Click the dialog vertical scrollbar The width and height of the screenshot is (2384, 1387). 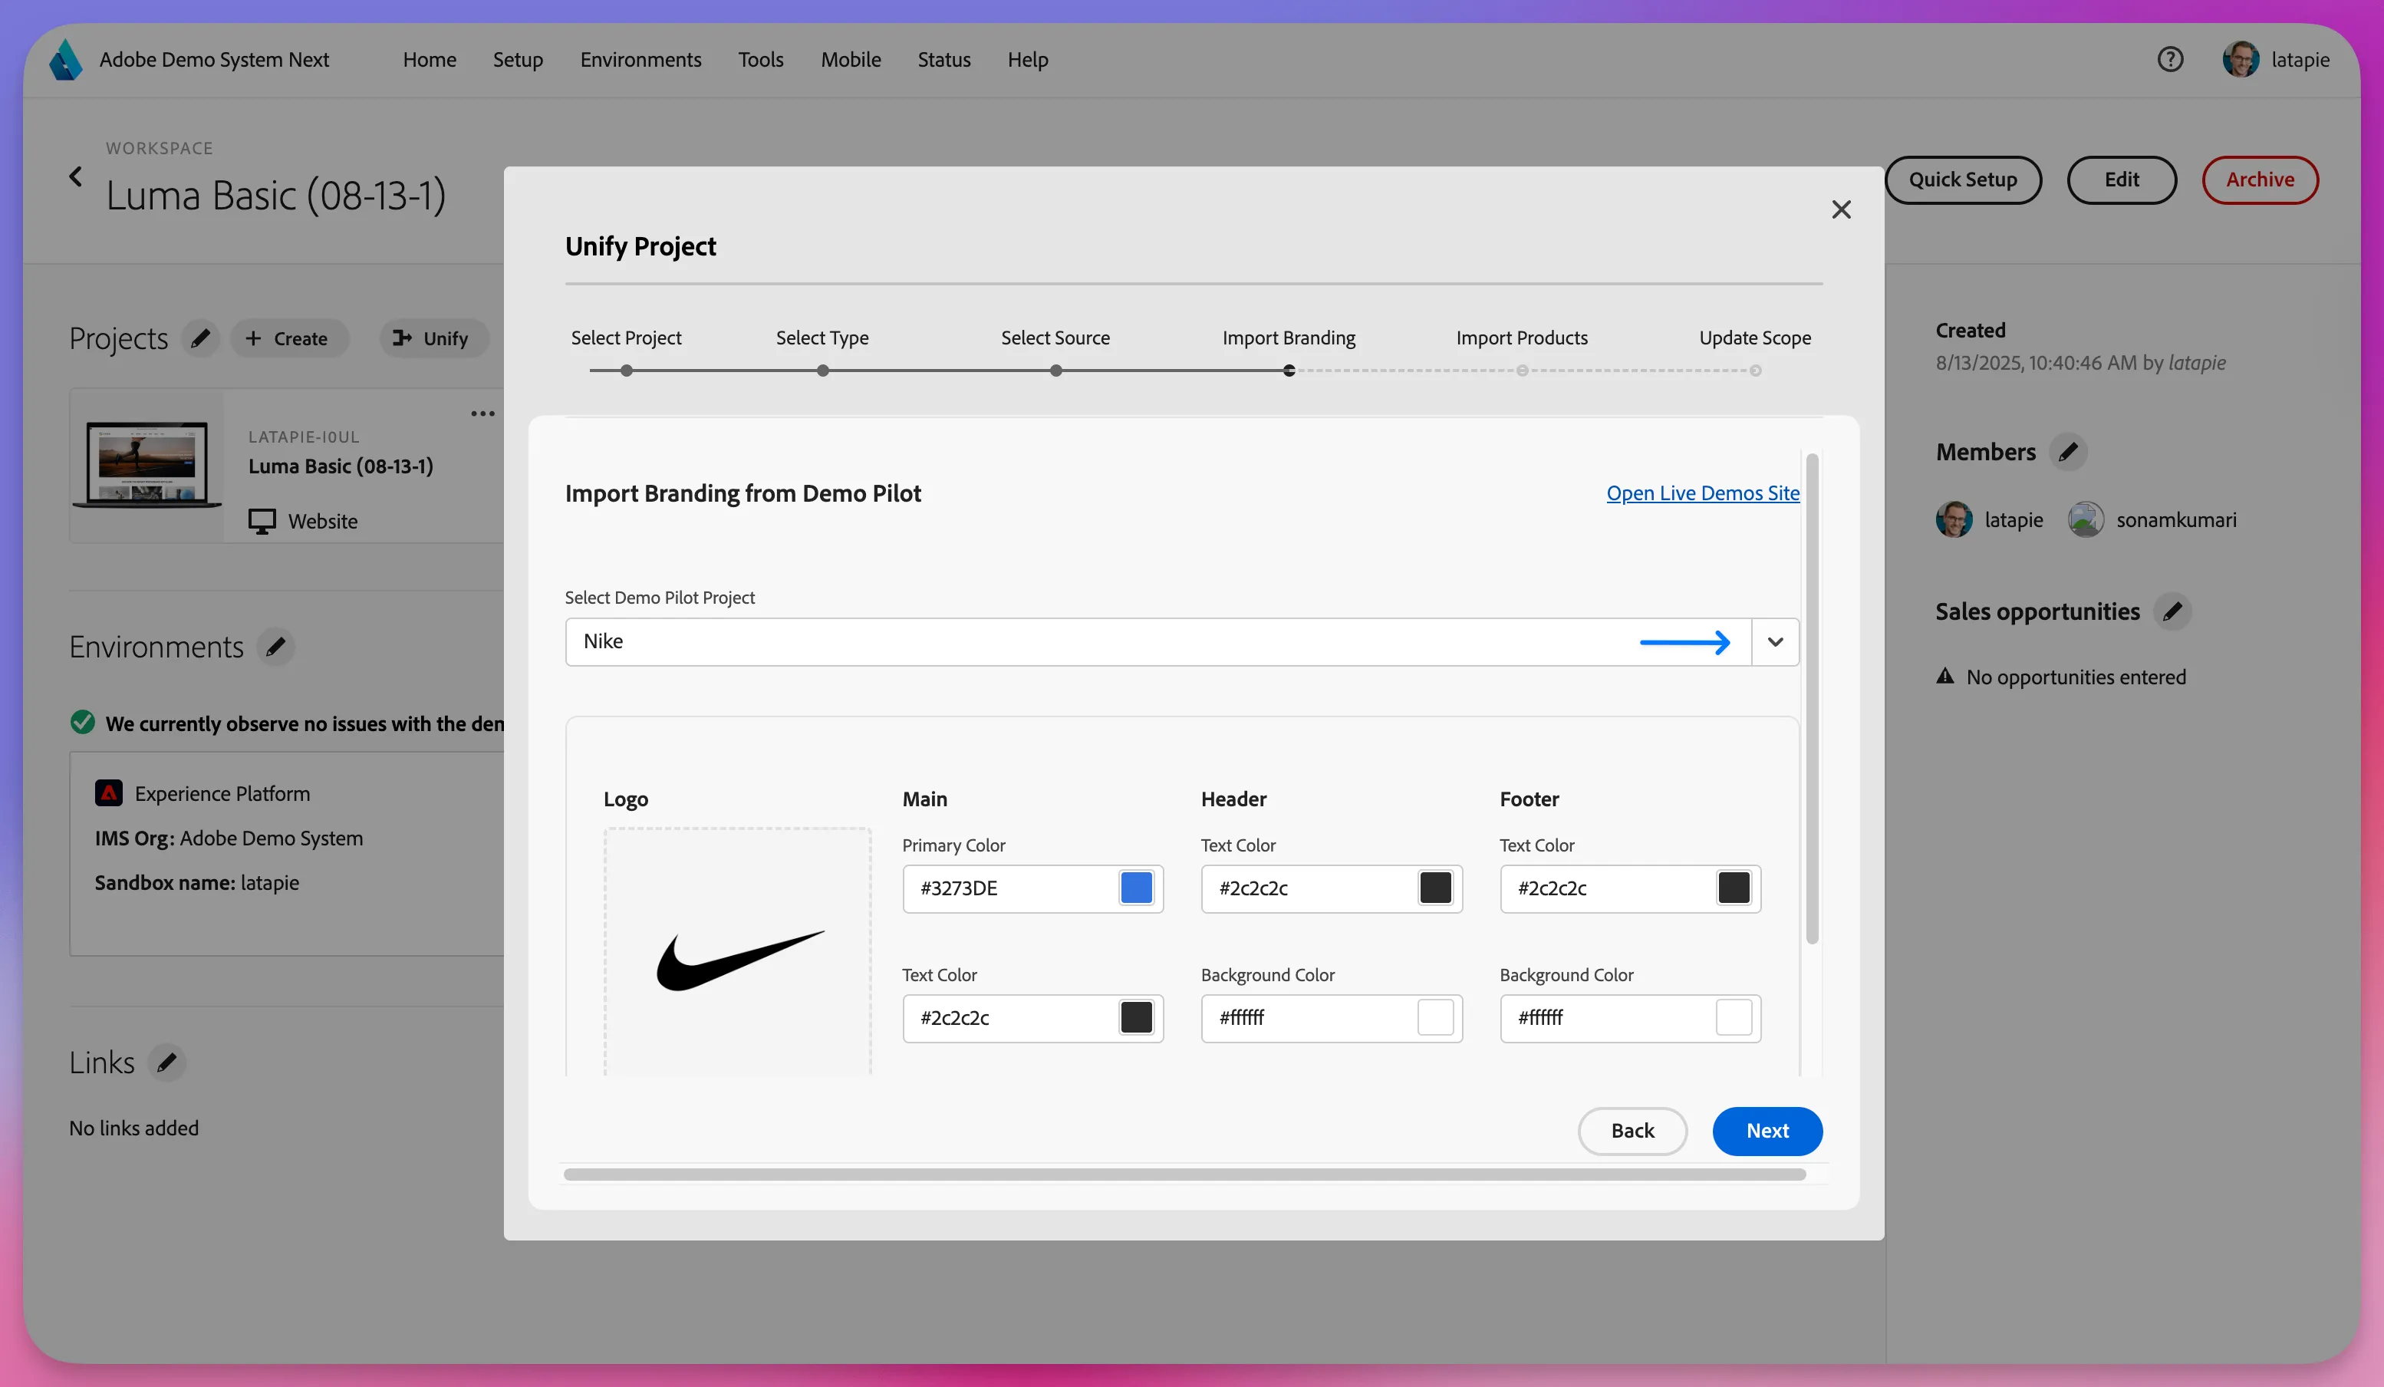point(1812,698)
